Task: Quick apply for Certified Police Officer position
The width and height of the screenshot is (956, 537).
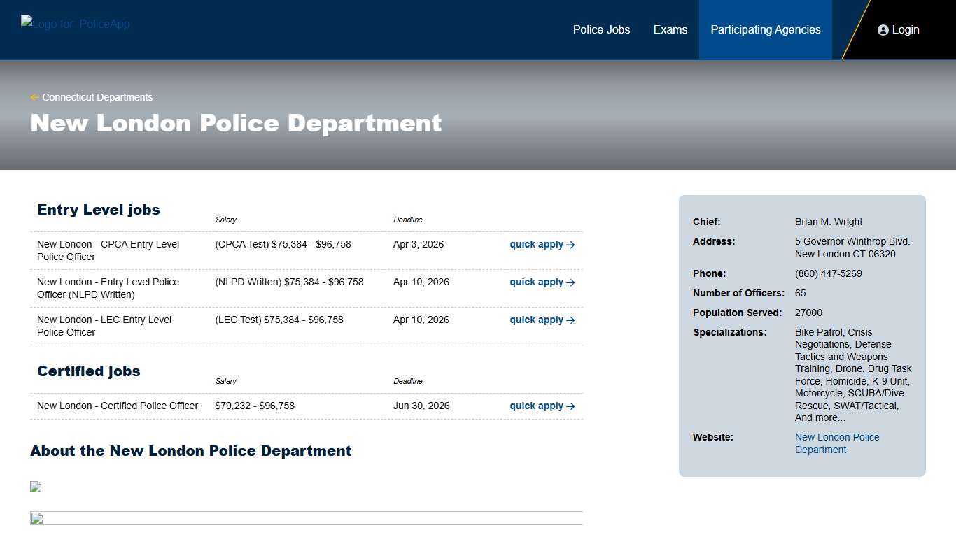Action: pos(536,406)
